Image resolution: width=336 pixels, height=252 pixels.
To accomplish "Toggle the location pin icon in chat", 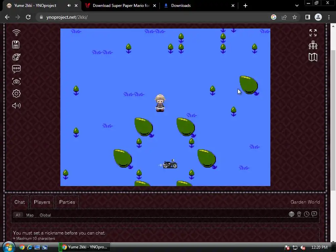I will (299, 214).
